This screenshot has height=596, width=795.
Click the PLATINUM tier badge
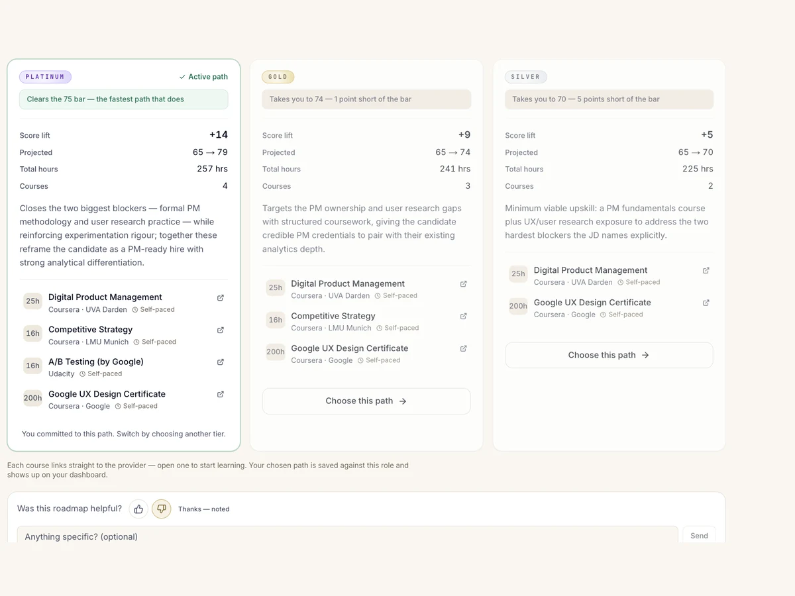coord(45,77)
